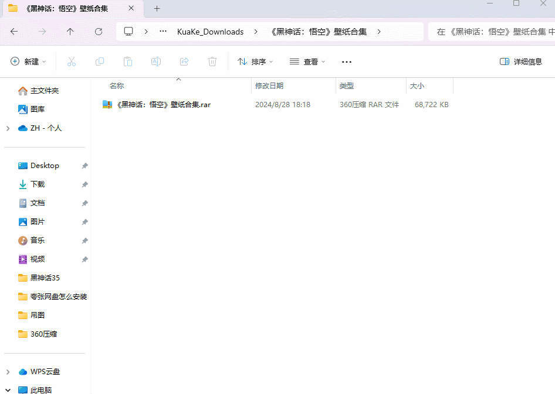The width and height of the screenshot is (555, 394).
Task: Click the date 2024/8/28 18:18
Action: tap(283, 105)
